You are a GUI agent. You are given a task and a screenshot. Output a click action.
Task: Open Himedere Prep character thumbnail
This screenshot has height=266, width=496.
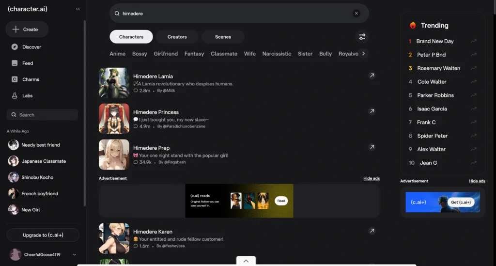click(x=114, y=155)
